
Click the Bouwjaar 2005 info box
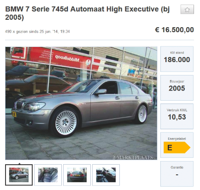click(177, 88)
